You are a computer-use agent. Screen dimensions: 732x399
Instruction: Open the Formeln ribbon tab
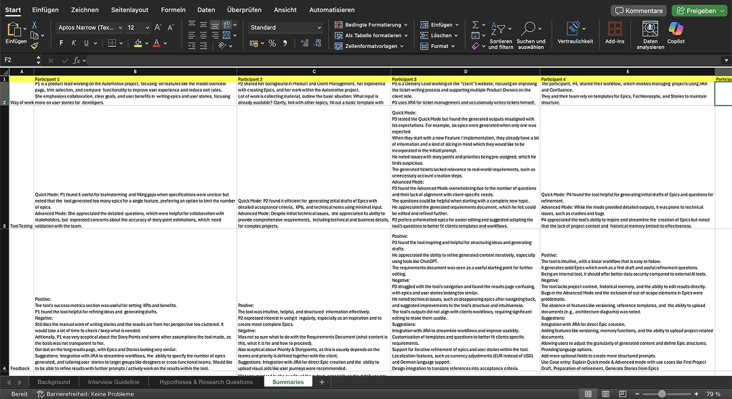[174, 9]
